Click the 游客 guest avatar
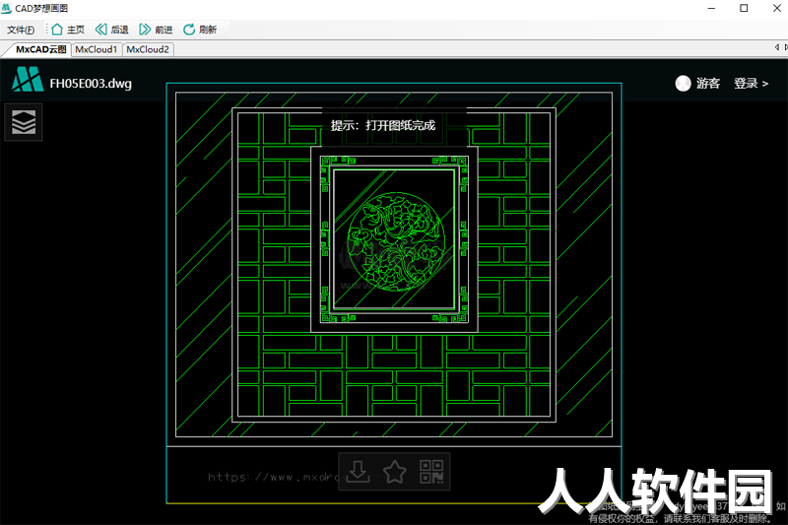 pos(683,84)
